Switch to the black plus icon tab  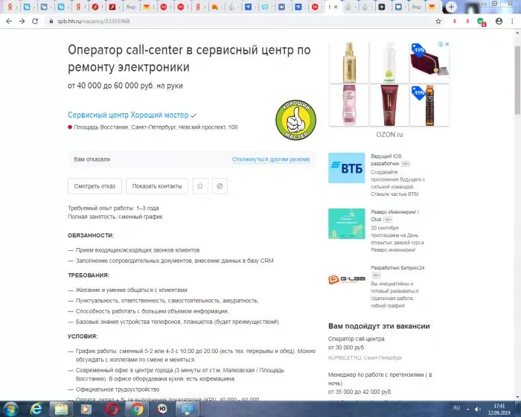pyautogui.click(x=382, y=7)
